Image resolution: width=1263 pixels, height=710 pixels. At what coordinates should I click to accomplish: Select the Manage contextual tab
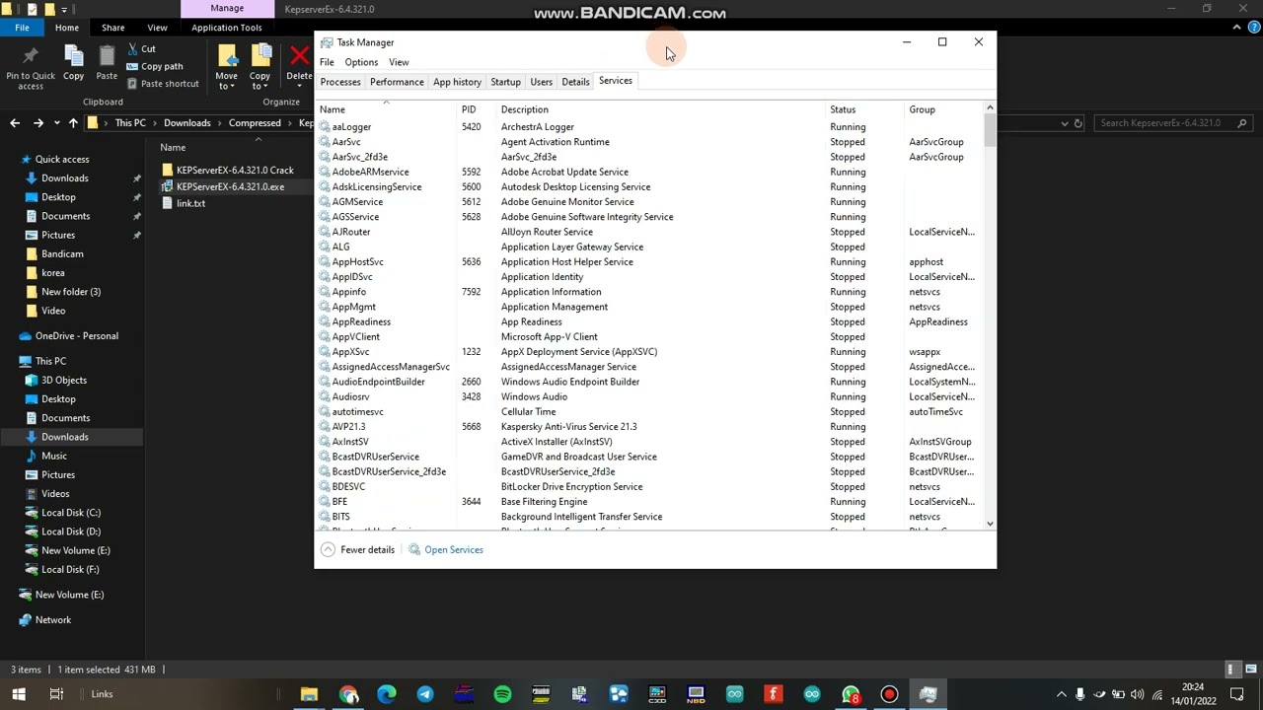coord(226,9)
